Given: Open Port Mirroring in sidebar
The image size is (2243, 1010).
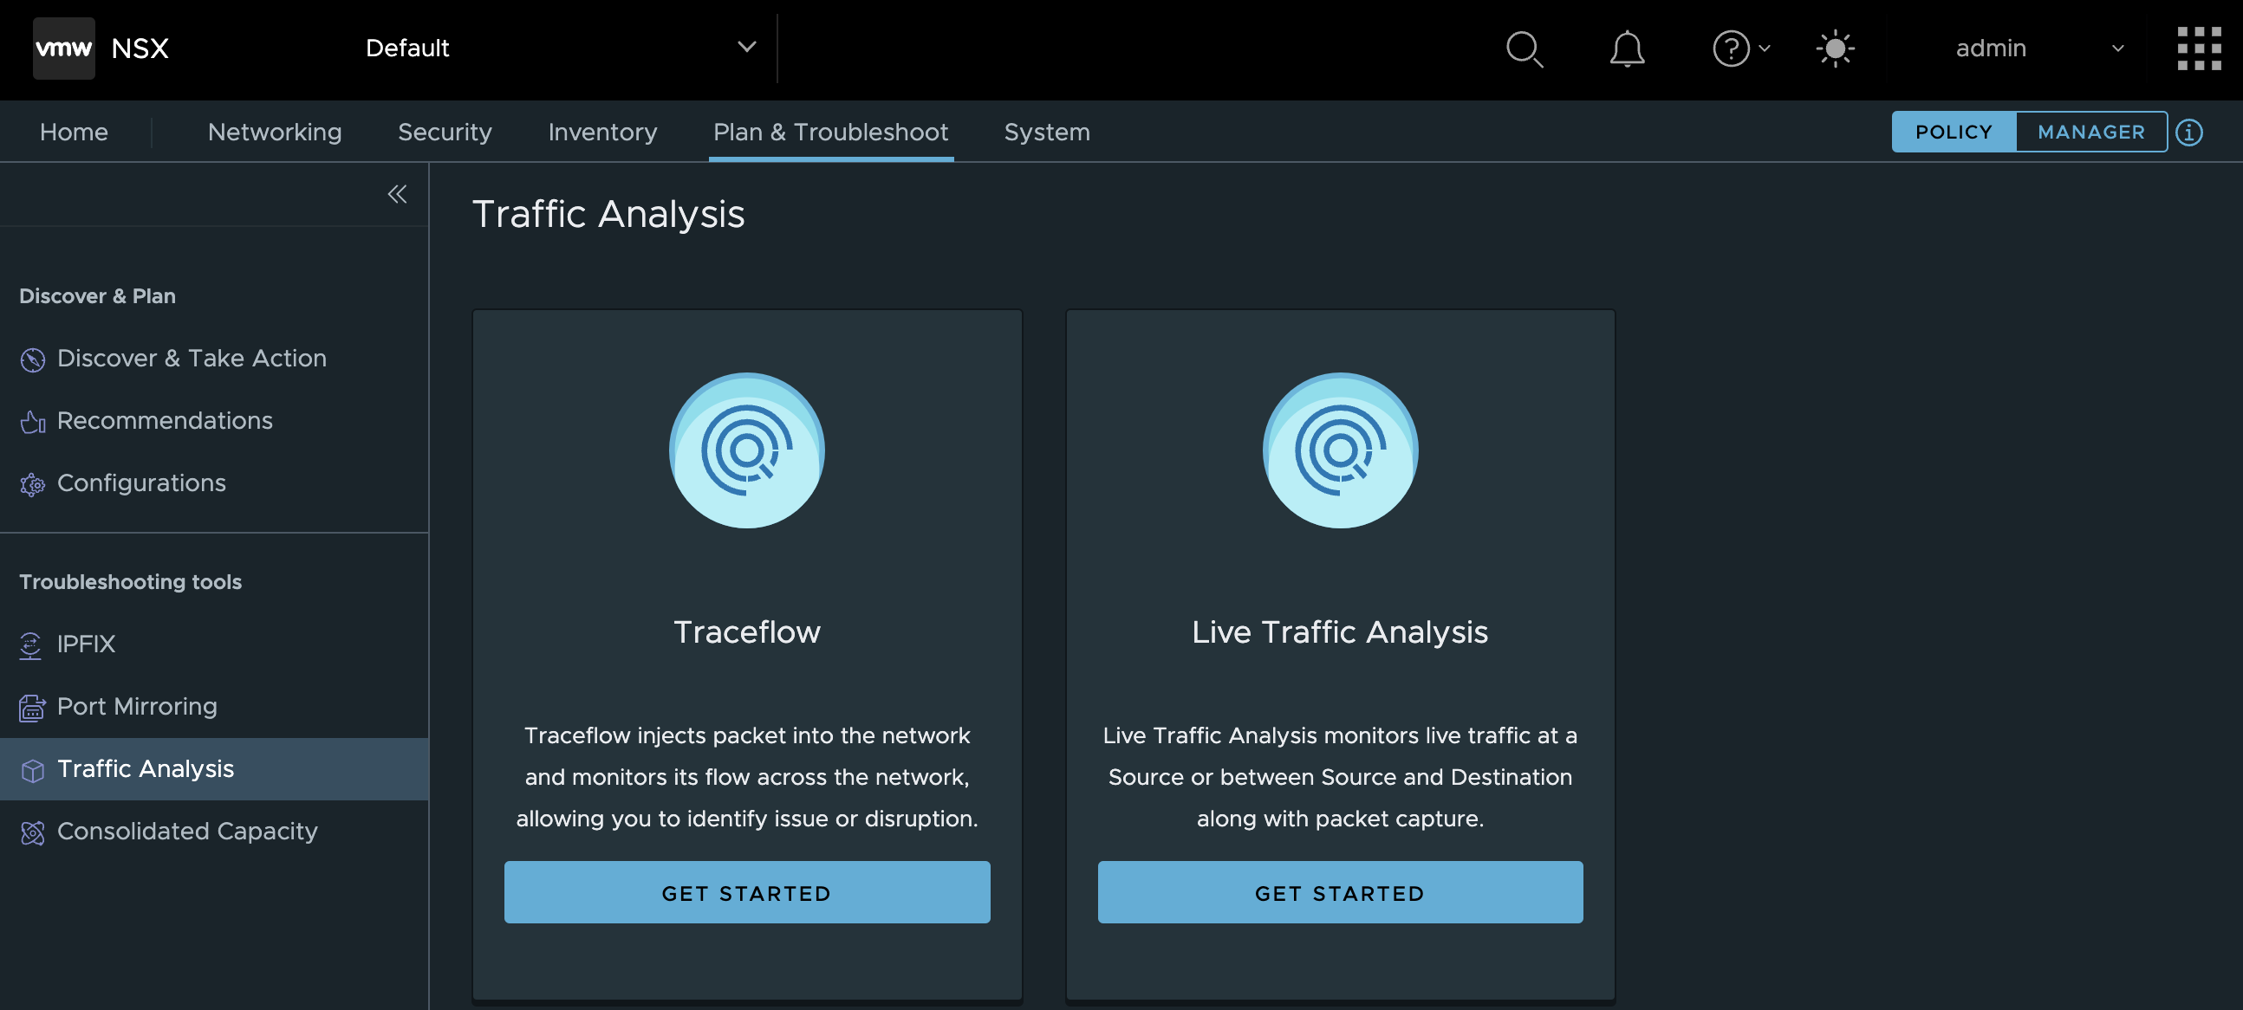Looking at the screenshot, I should 137,706.
